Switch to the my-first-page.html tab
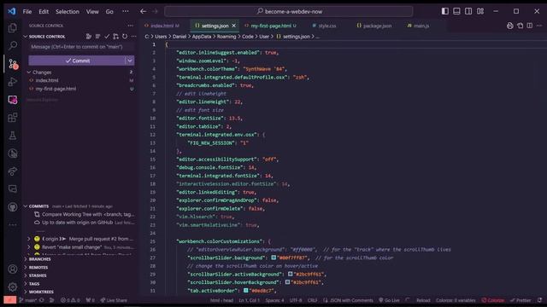 271,26
